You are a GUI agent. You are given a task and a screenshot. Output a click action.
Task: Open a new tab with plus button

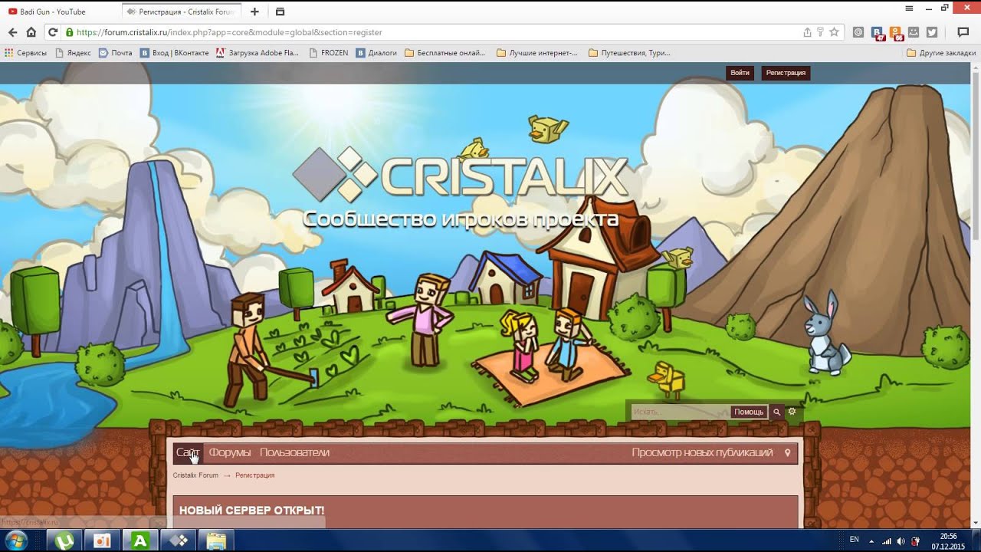coord(254,11)
